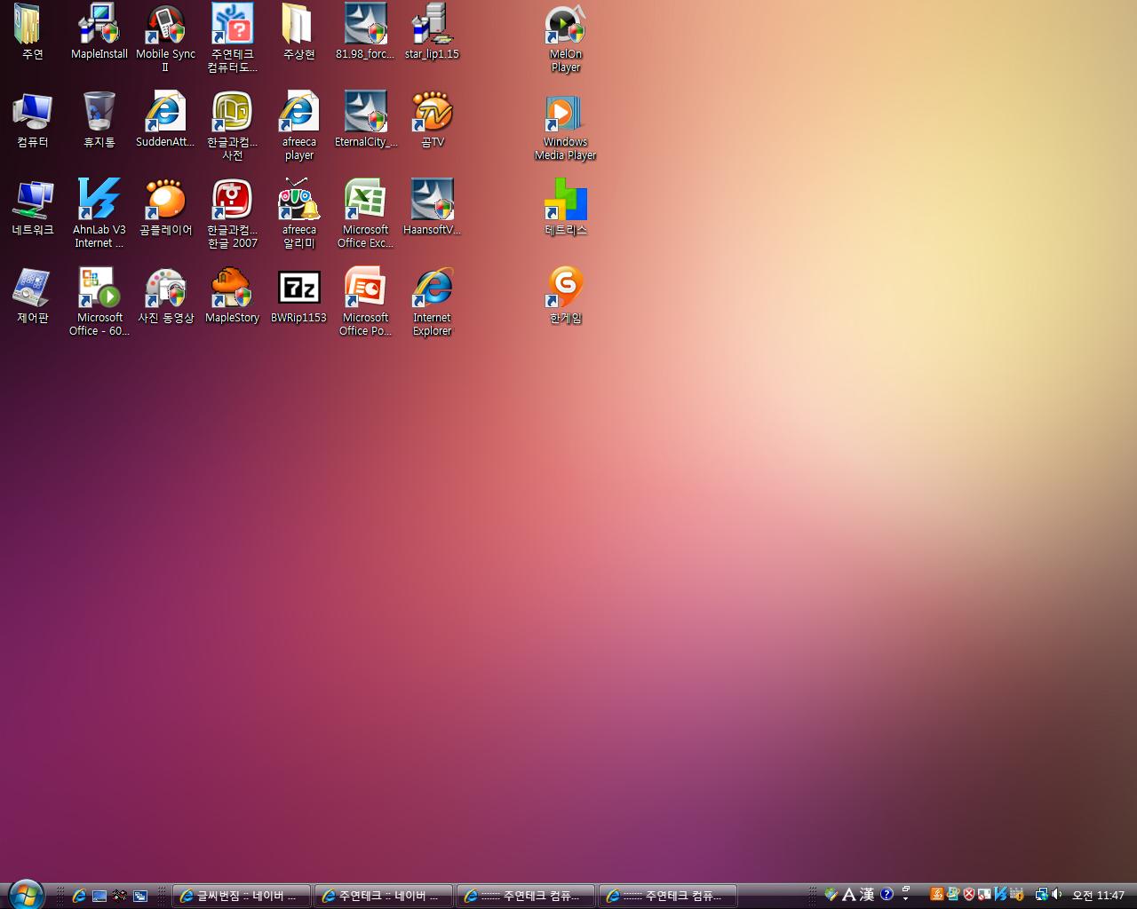Screen dimensions: 1137x909
Task: Select the 81.98_forc driver installer icon
Action: pos(365,32)
